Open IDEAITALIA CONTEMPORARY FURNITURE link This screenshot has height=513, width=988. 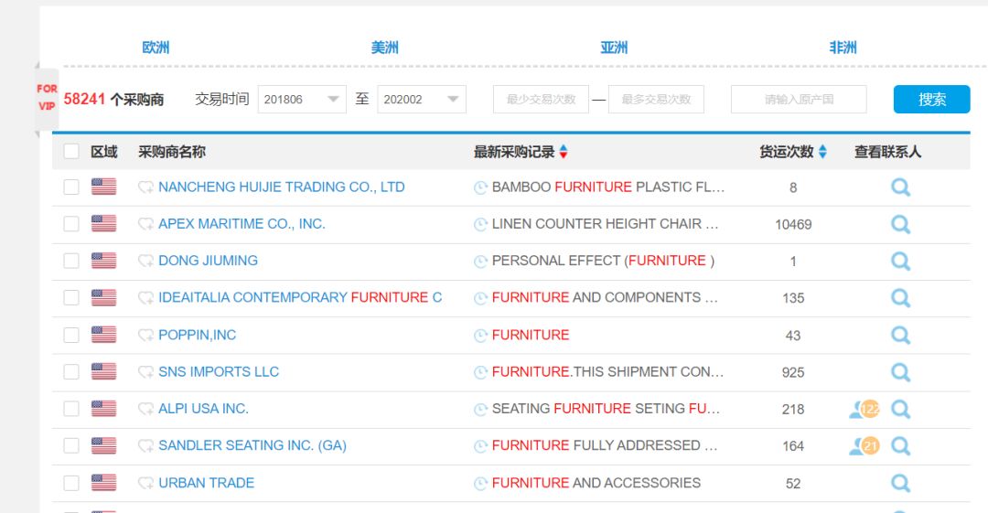(300, 297)
